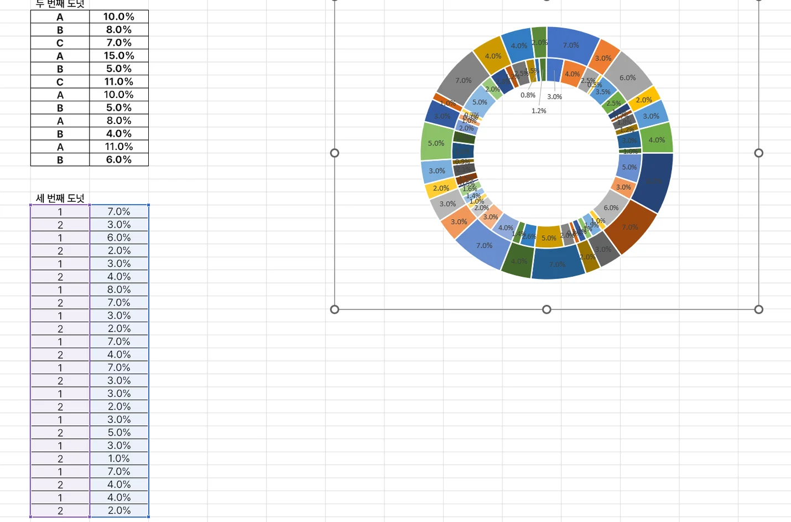Click the '세 번째 도넛' header cell

coord(60,198)
